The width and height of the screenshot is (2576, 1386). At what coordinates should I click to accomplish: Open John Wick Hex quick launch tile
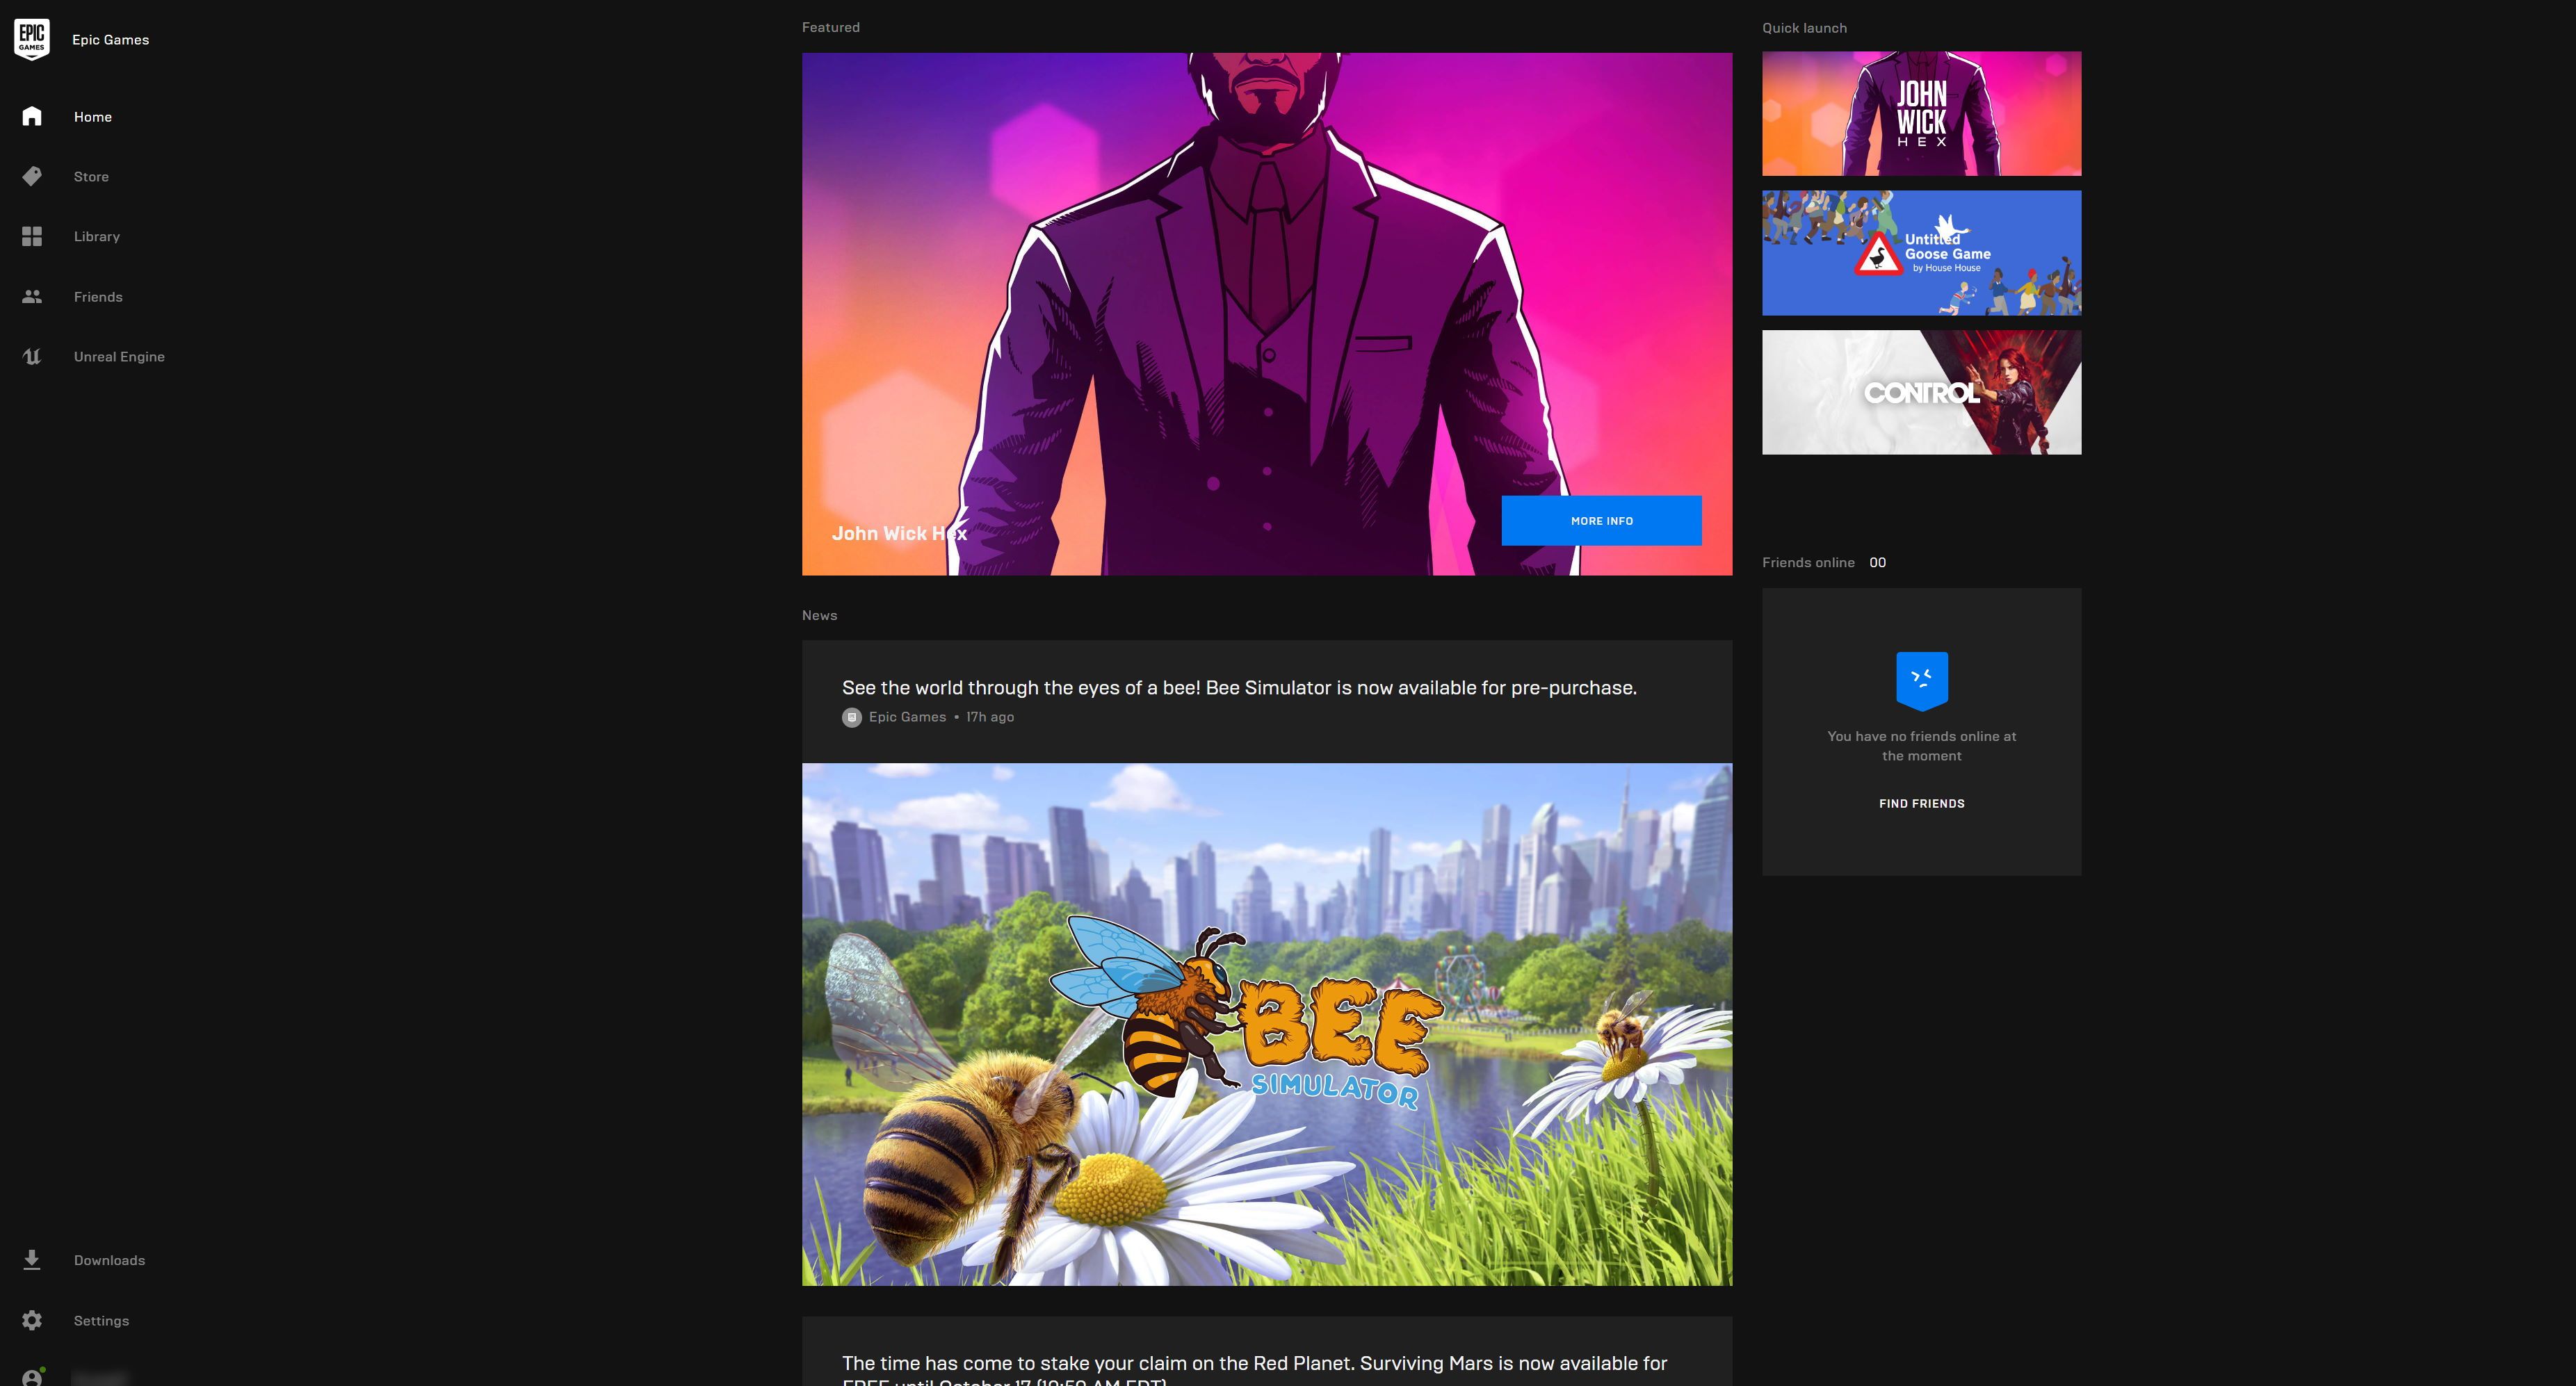[1922, 113]
